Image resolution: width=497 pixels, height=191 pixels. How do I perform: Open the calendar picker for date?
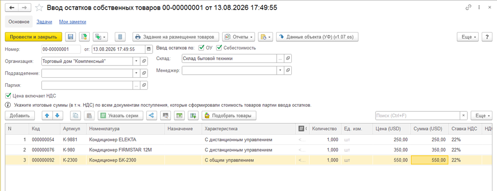148,49
